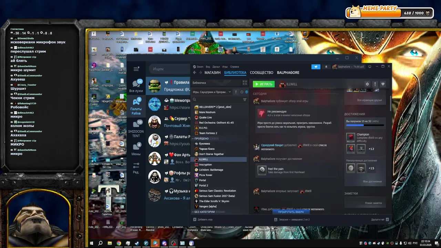
Task: Open 'Палаты Рабов' folder in Telegram
Action: click(136, 106)
